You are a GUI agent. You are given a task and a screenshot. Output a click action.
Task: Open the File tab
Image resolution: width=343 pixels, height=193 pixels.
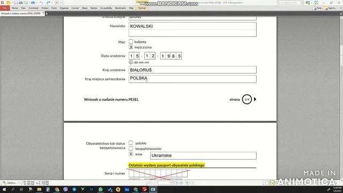[x=5, y=8]
